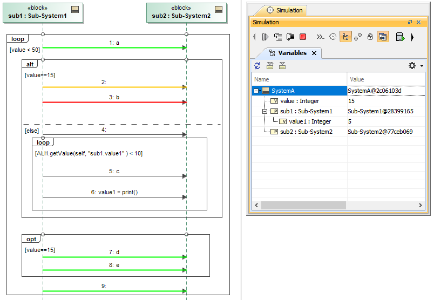
Task: Toggle the highlighted tree-structure view button
Action: tap(345, 37)
